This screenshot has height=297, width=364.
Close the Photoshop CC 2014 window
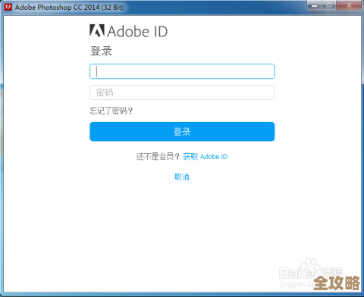[x=349, y=5]
